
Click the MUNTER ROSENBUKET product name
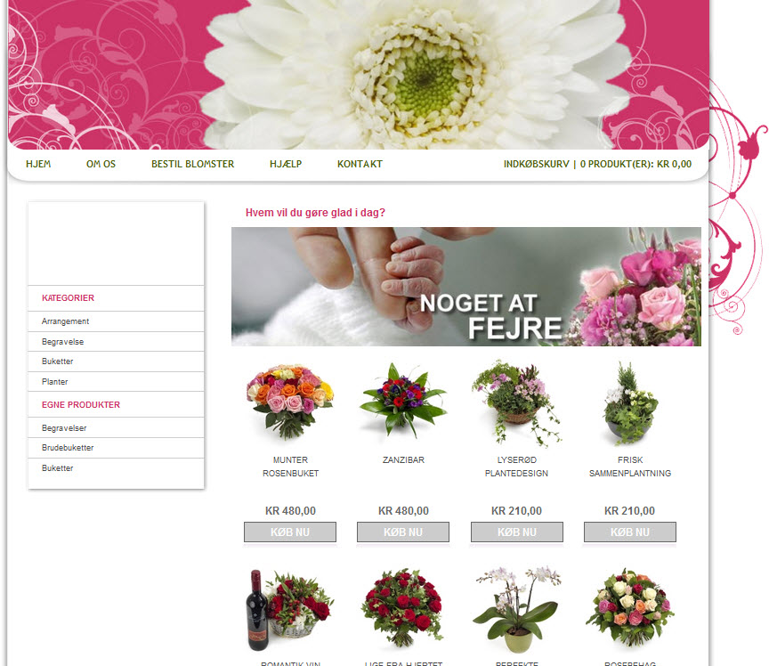[x=290, y=467]
